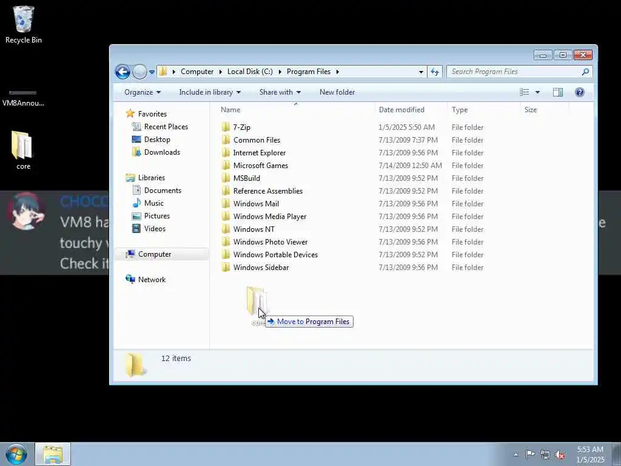
Task: Select the Windows Photo Viewer folder icon
Action: (x=226, y=241)
